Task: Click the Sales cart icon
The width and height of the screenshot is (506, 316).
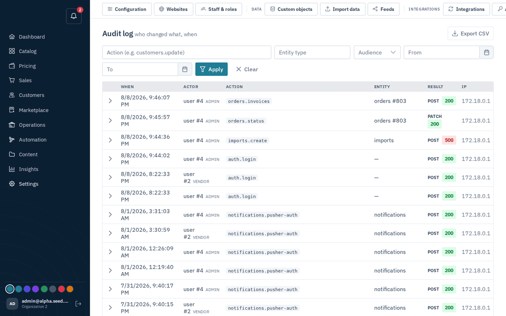Action: tap(12, 80)
